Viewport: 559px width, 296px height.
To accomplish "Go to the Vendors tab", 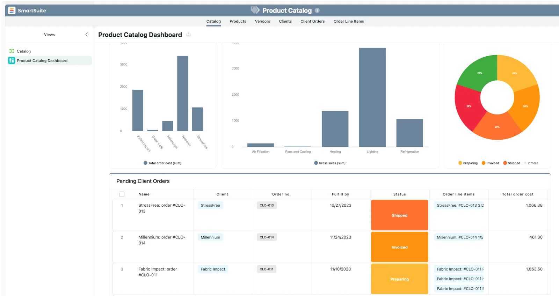I will click(262, 21).
